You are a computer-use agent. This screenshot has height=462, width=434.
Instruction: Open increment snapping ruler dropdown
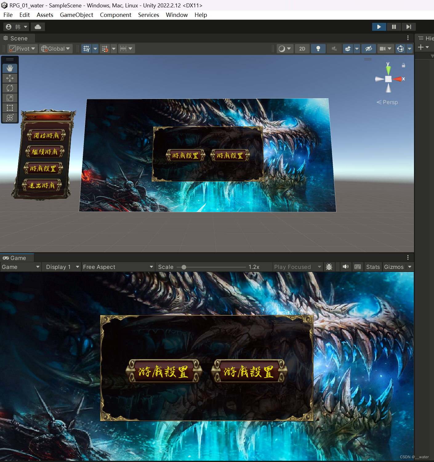(x=127, y=49)
